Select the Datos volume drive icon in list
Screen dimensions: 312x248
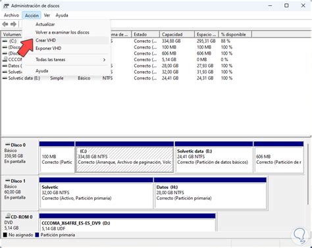(x=5, y=66)
